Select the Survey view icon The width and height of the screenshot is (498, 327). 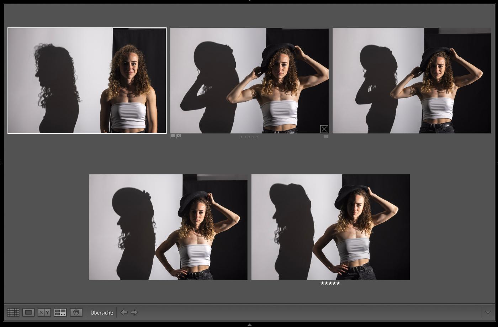(x=60, y=312)
